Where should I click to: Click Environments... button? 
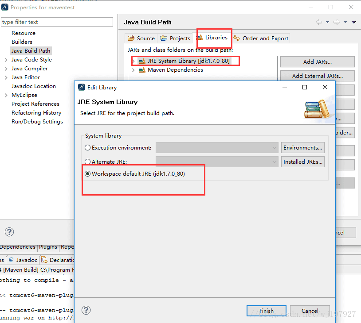[303, 147]
